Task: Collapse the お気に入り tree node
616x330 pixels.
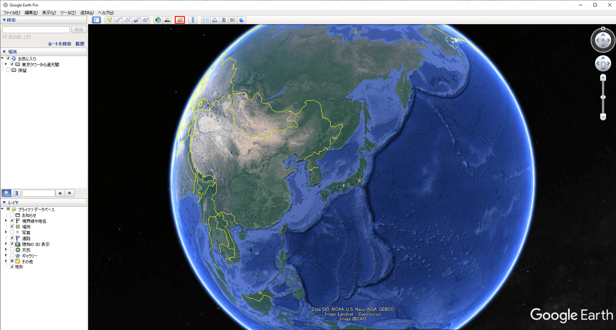Action: (x=3, y=58)
